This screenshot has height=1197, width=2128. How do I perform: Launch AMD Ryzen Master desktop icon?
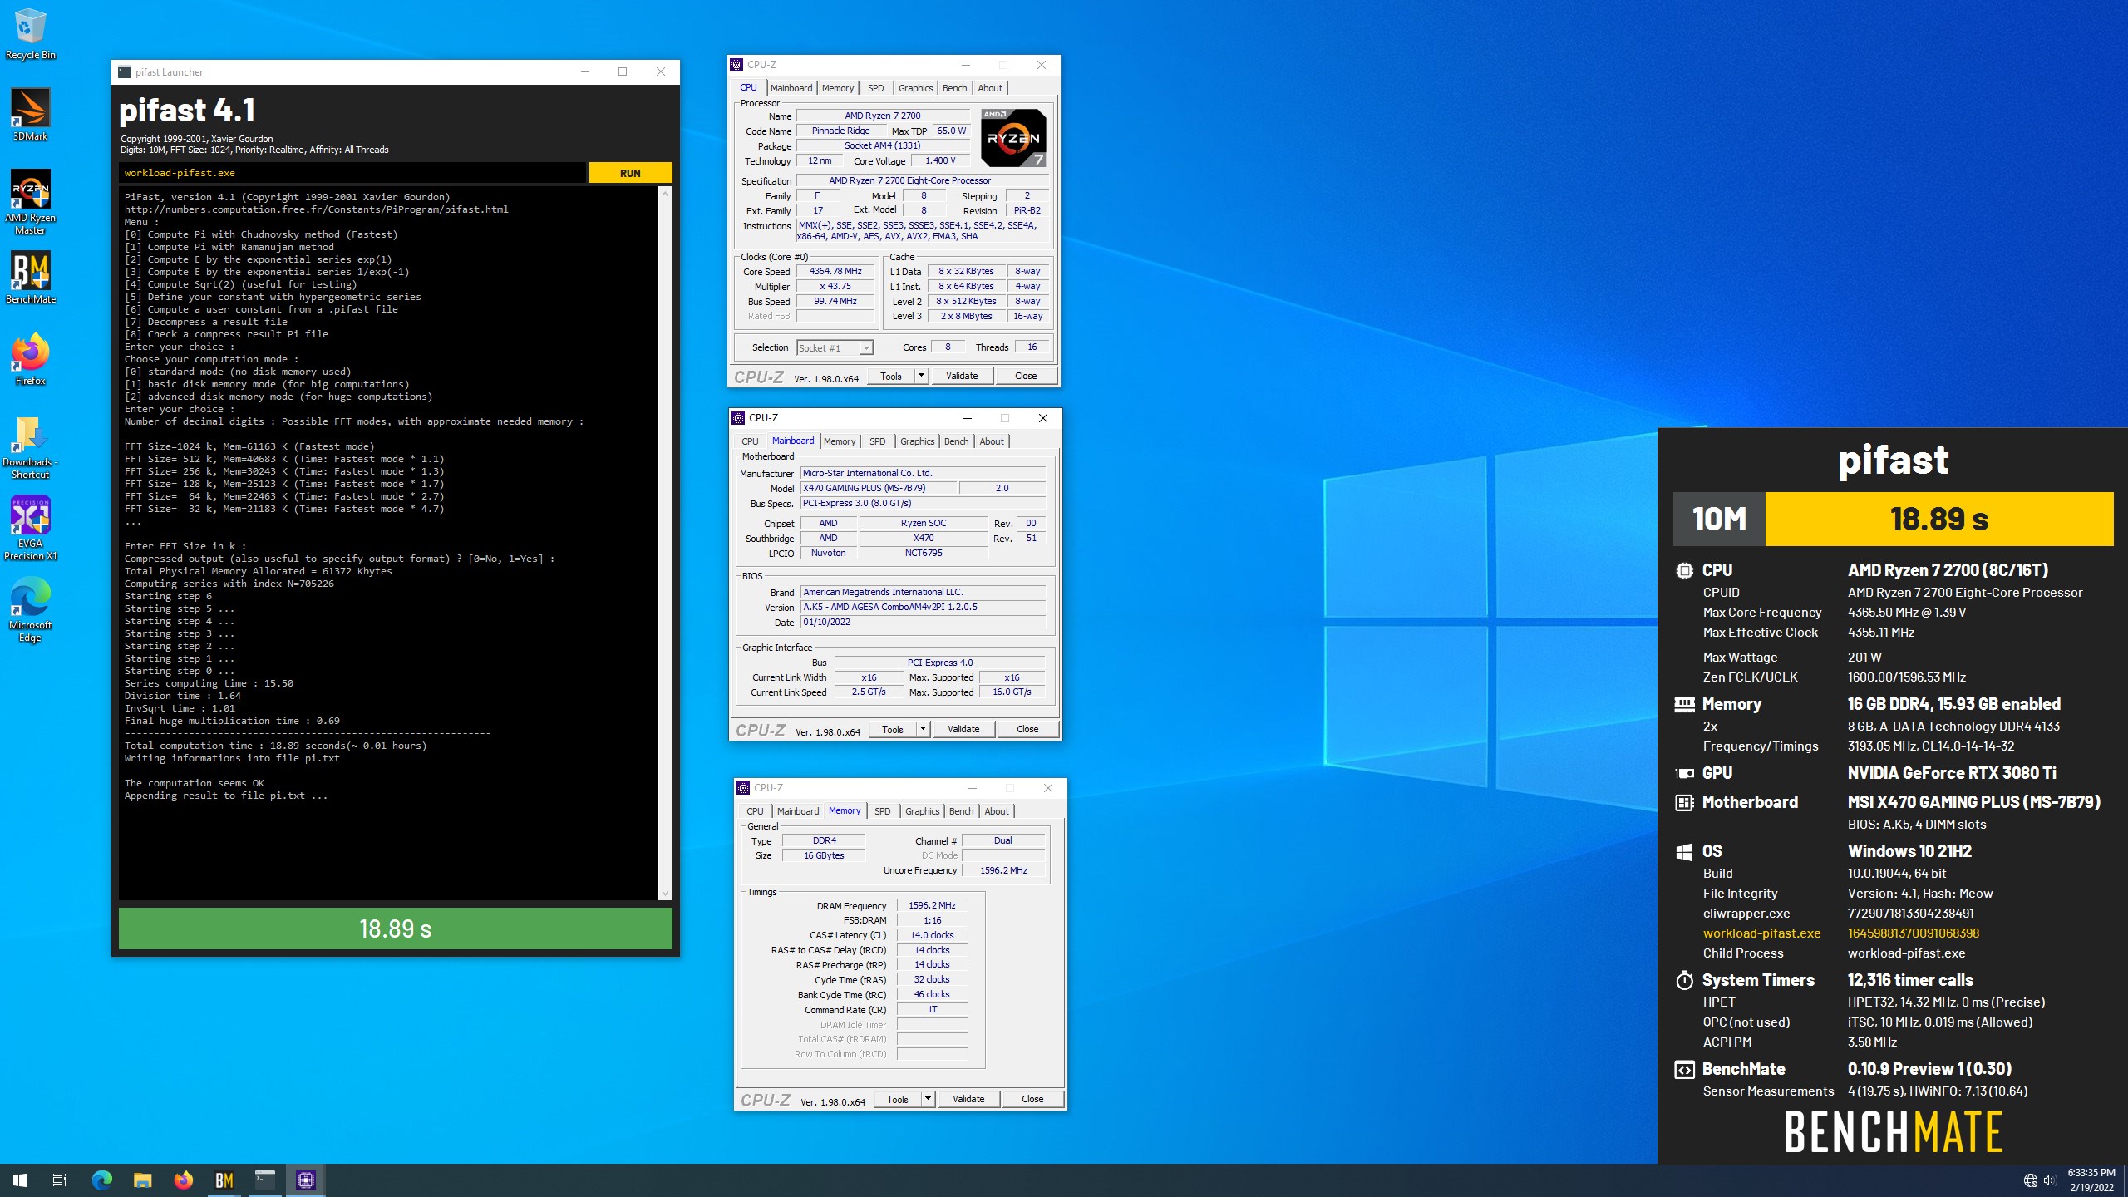coord(30,202)
